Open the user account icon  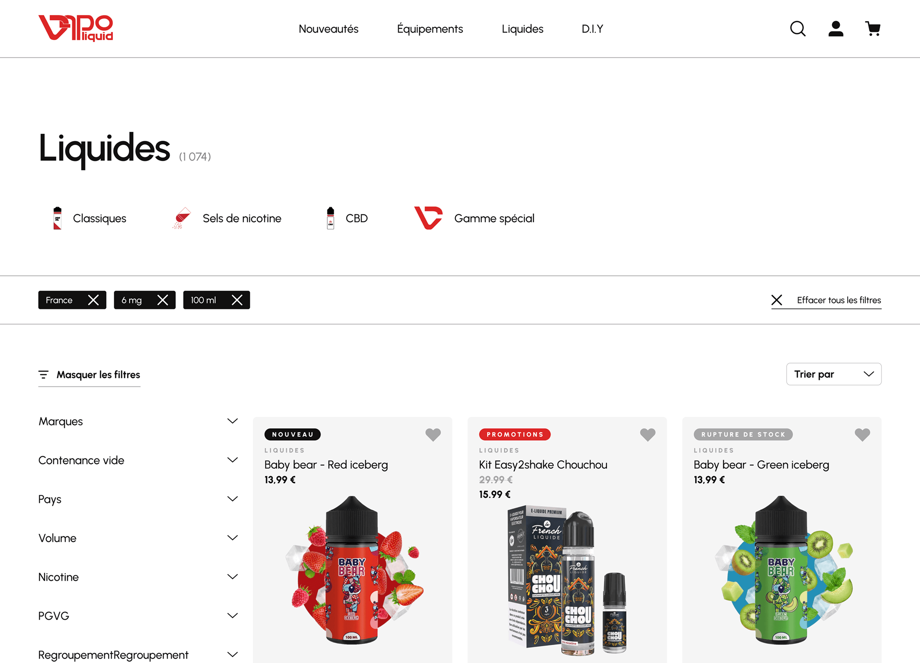coord(836,29)
